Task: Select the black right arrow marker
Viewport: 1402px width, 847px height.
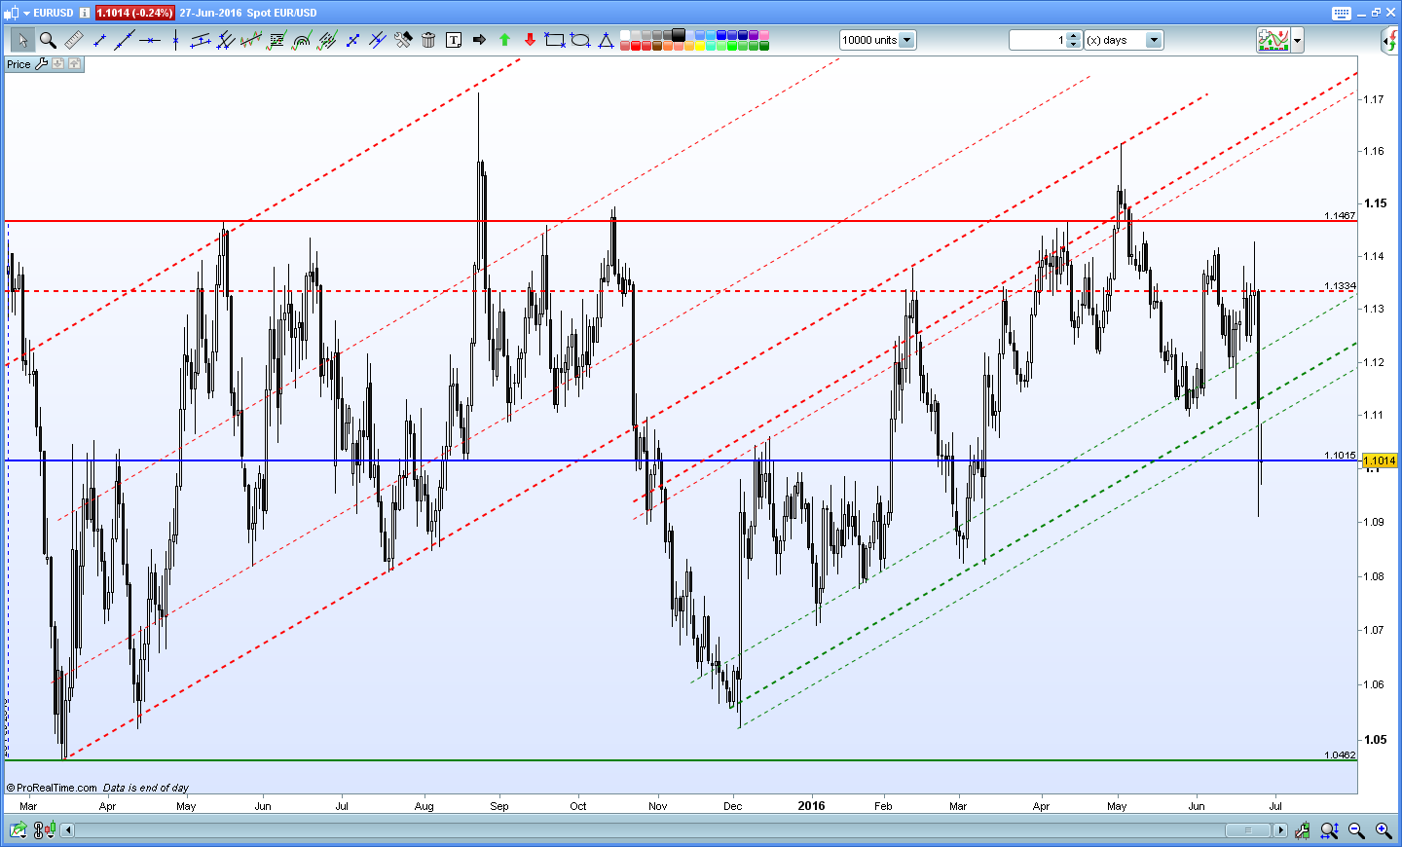Action: pyautogui.click(x=479, y=40)
